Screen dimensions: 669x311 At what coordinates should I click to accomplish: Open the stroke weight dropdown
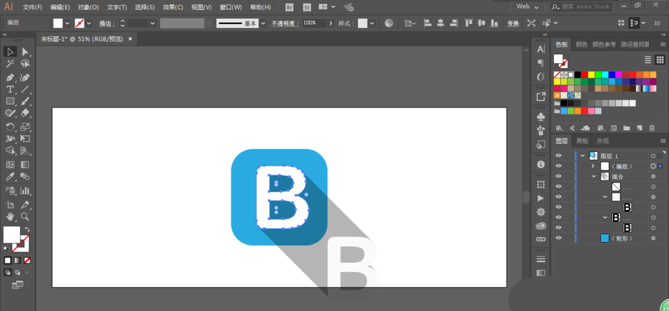[x=153, y=23]
